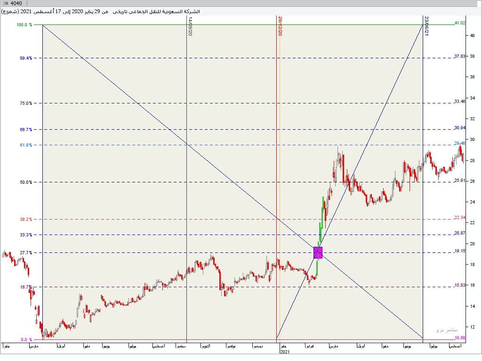Click the 2021 year label below timeline

click(x=284, y=351)
